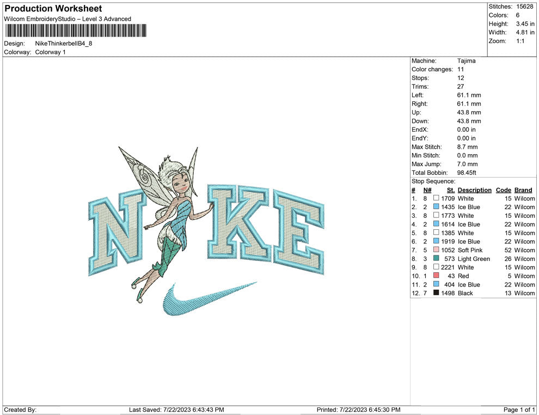539x415 pixels.
Task: Click the white swatch in stop 9
Action: [x=436, y=267]
